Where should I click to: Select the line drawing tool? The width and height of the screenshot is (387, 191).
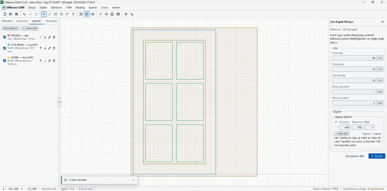coord(50,14)
